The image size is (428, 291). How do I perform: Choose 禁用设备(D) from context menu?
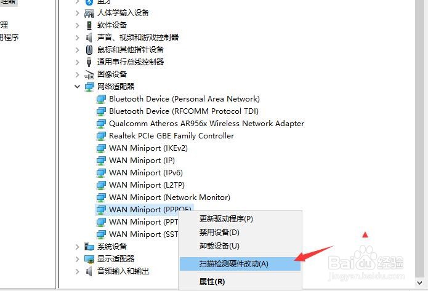coord(219,233)
